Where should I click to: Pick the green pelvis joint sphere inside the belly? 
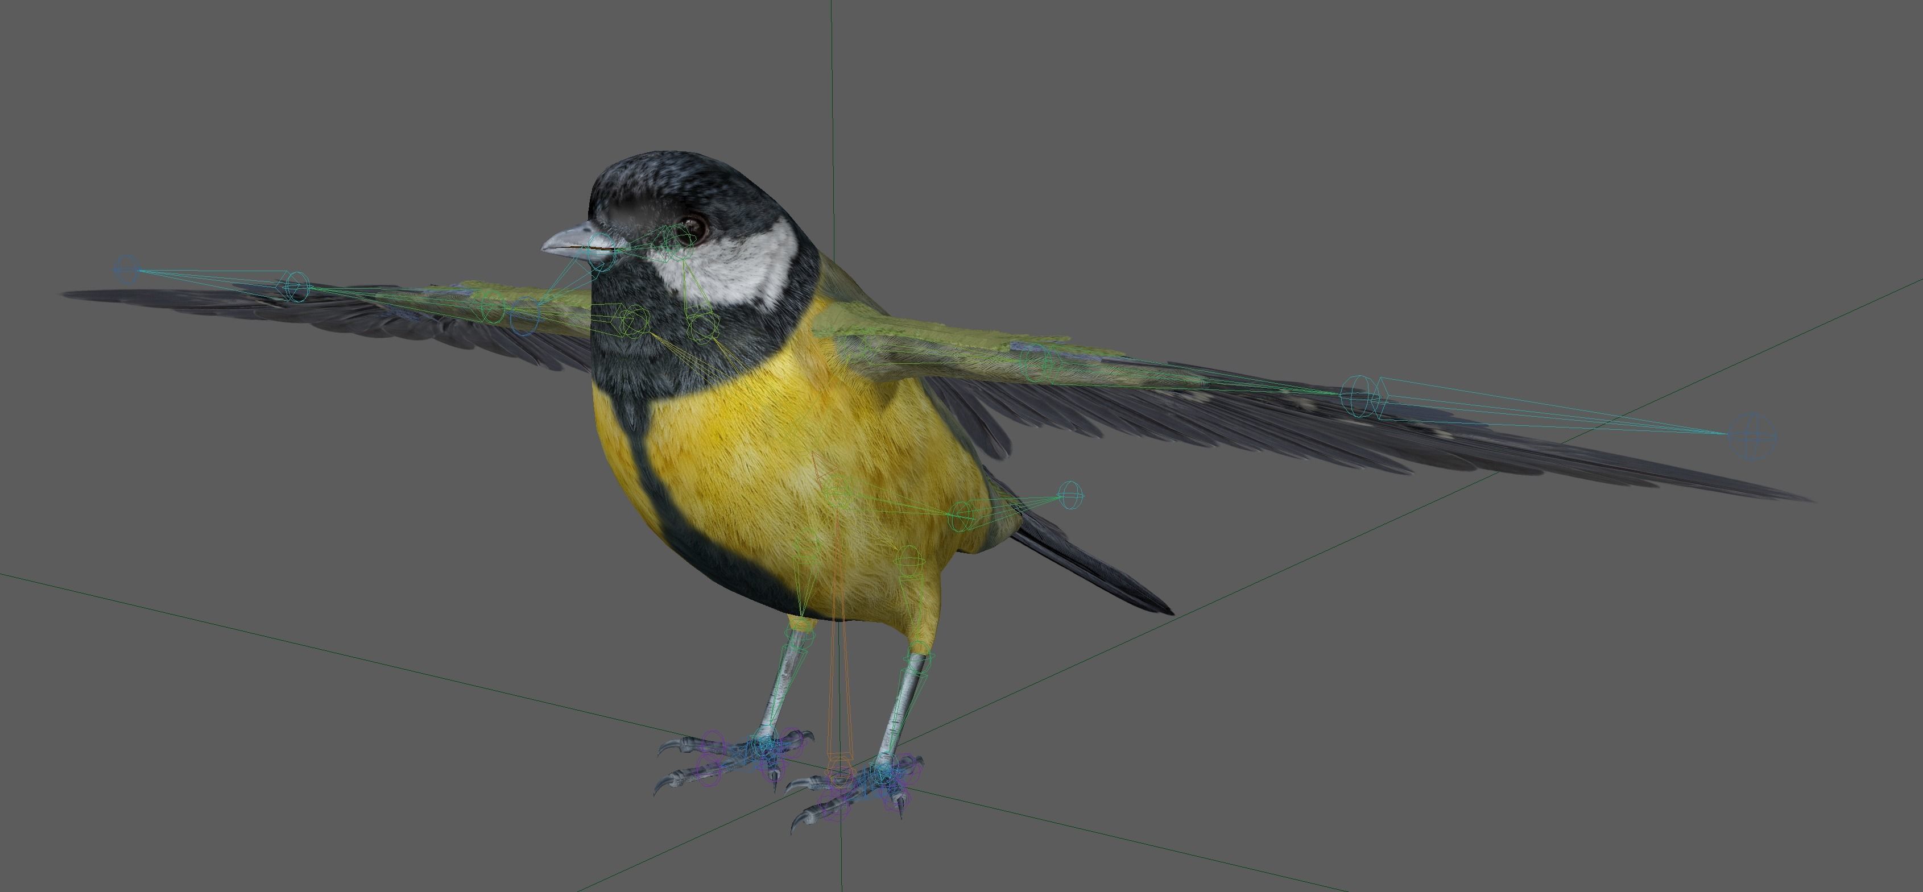point(839,491)
